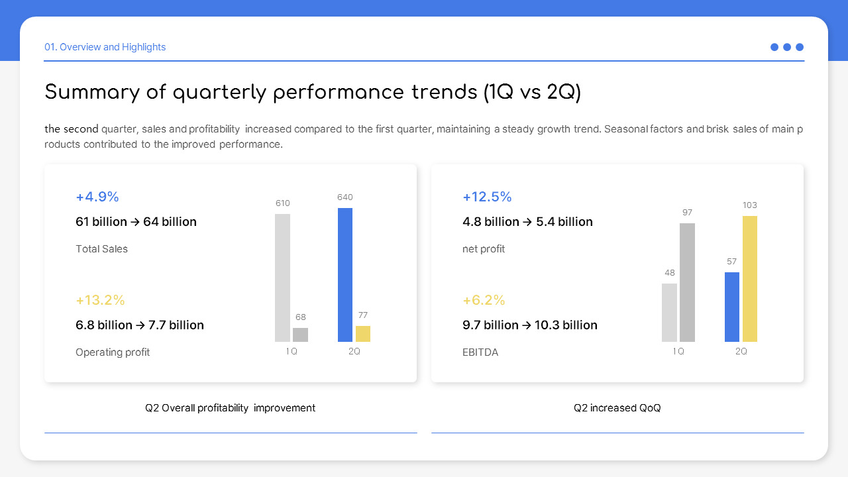
Task: Click the first blue dot icon top right
Action: click(774, 47)
